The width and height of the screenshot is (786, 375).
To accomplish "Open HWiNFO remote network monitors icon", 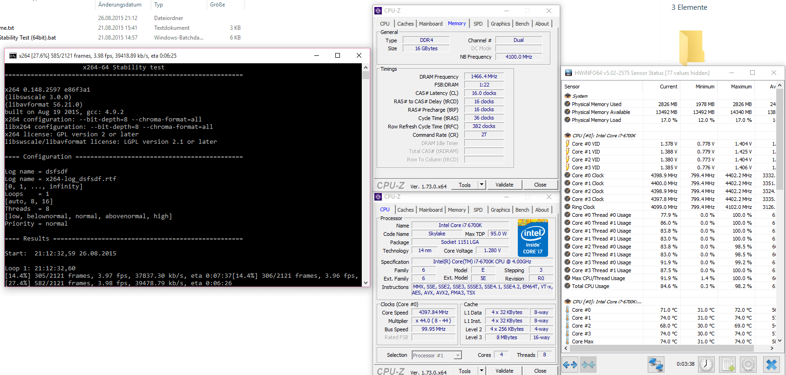I will 656,364.
